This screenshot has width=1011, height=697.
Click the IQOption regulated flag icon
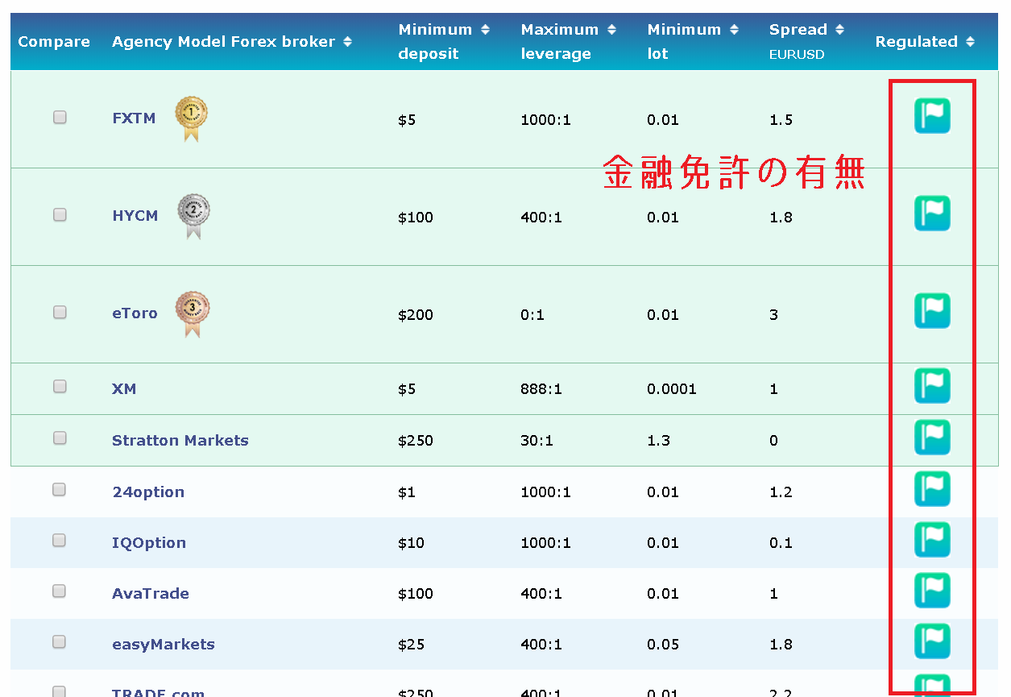932,540
